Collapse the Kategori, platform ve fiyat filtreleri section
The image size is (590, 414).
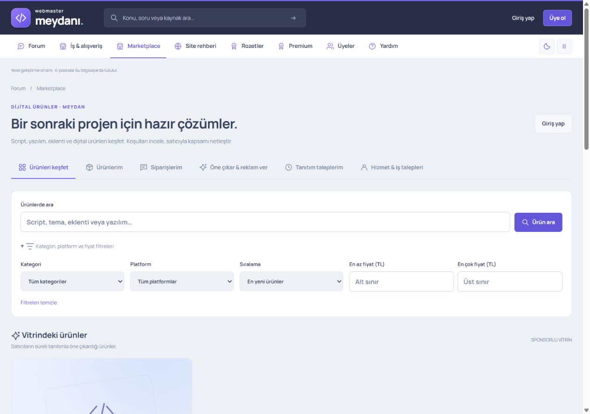pyautogui.click(x=67, y=246)
